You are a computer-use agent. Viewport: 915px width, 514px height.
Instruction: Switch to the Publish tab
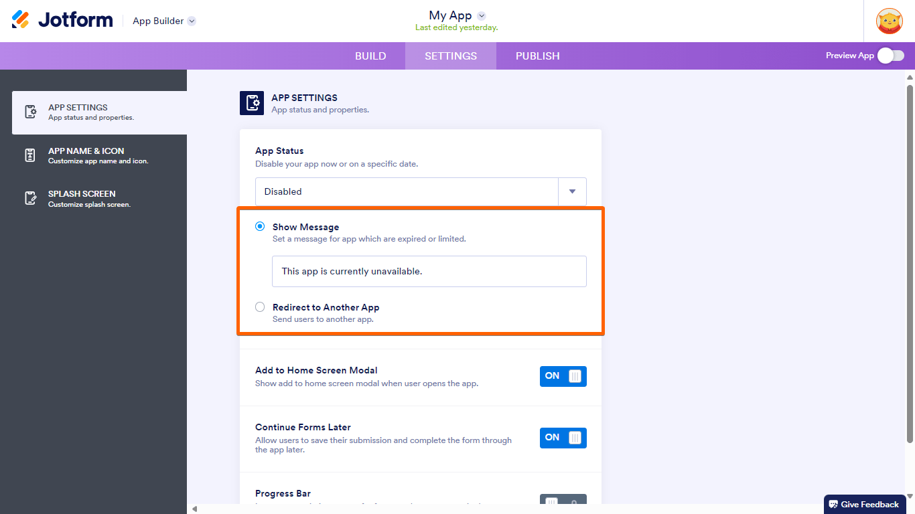(537, 56)
